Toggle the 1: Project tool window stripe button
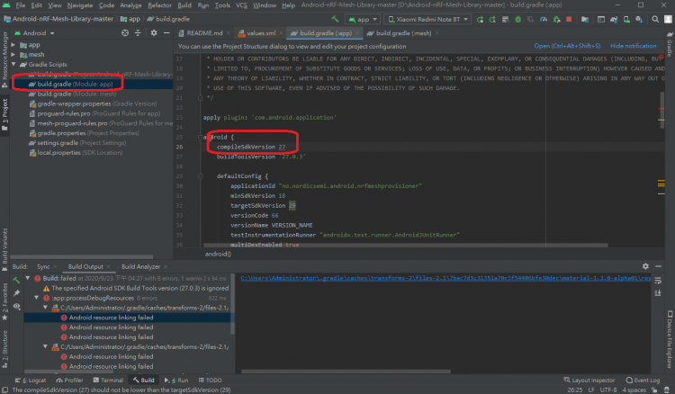 (x=4, y=115)
